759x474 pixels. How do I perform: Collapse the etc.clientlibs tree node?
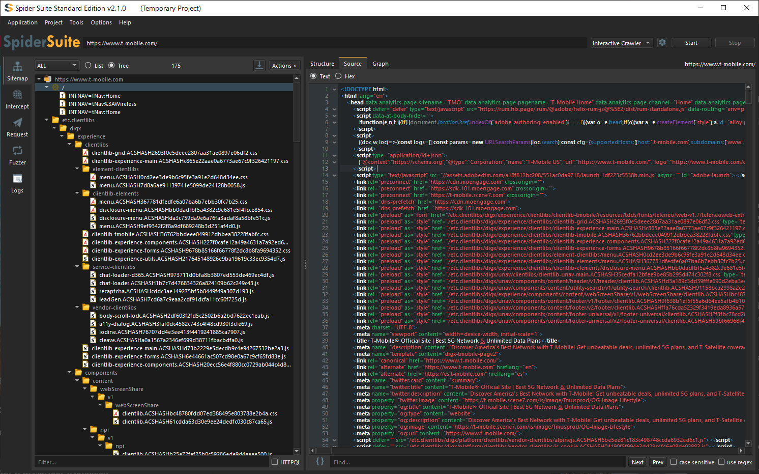coord(46,120)
